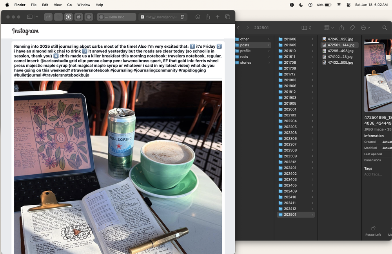The width and height of the screenshot is (392, 254).
Task: Select the reels folder
Action: coord(252,57)
